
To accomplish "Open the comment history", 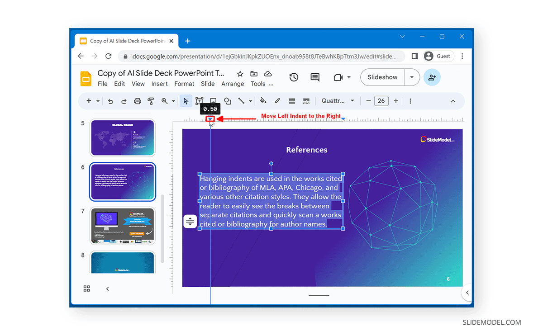I will (x=315, y=77).
